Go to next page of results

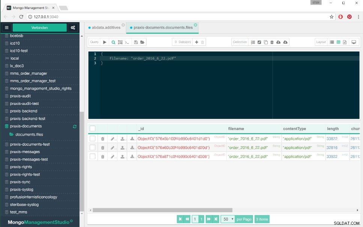pos(209,219)
